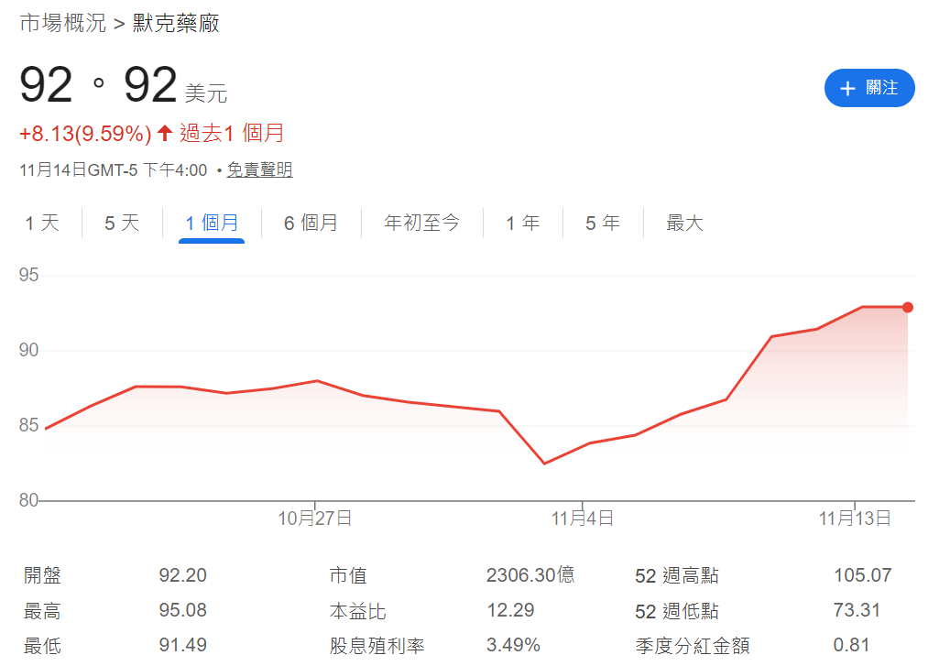The width and height of the screenshot is (950, 666).
Task: Click the 關注 follow button
Action: pos(868,88)
